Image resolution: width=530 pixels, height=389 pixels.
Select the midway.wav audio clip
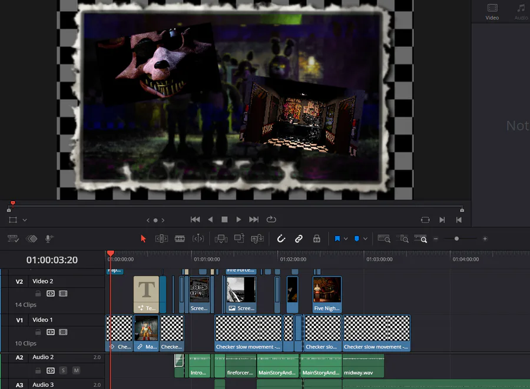pos(363,365)
